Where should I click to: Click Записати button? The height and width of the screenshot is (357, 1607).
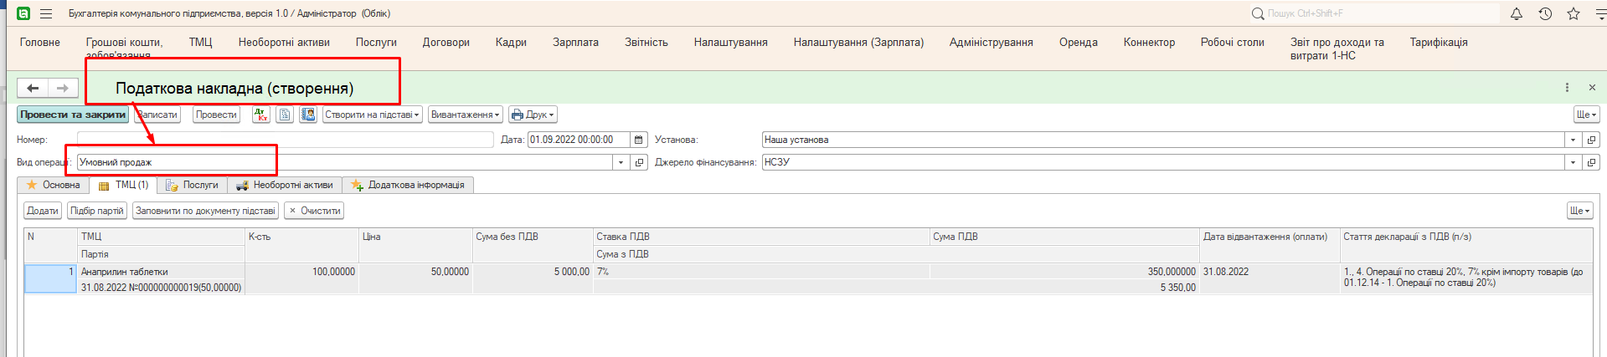pyautogui.click(x=157, y=115)
